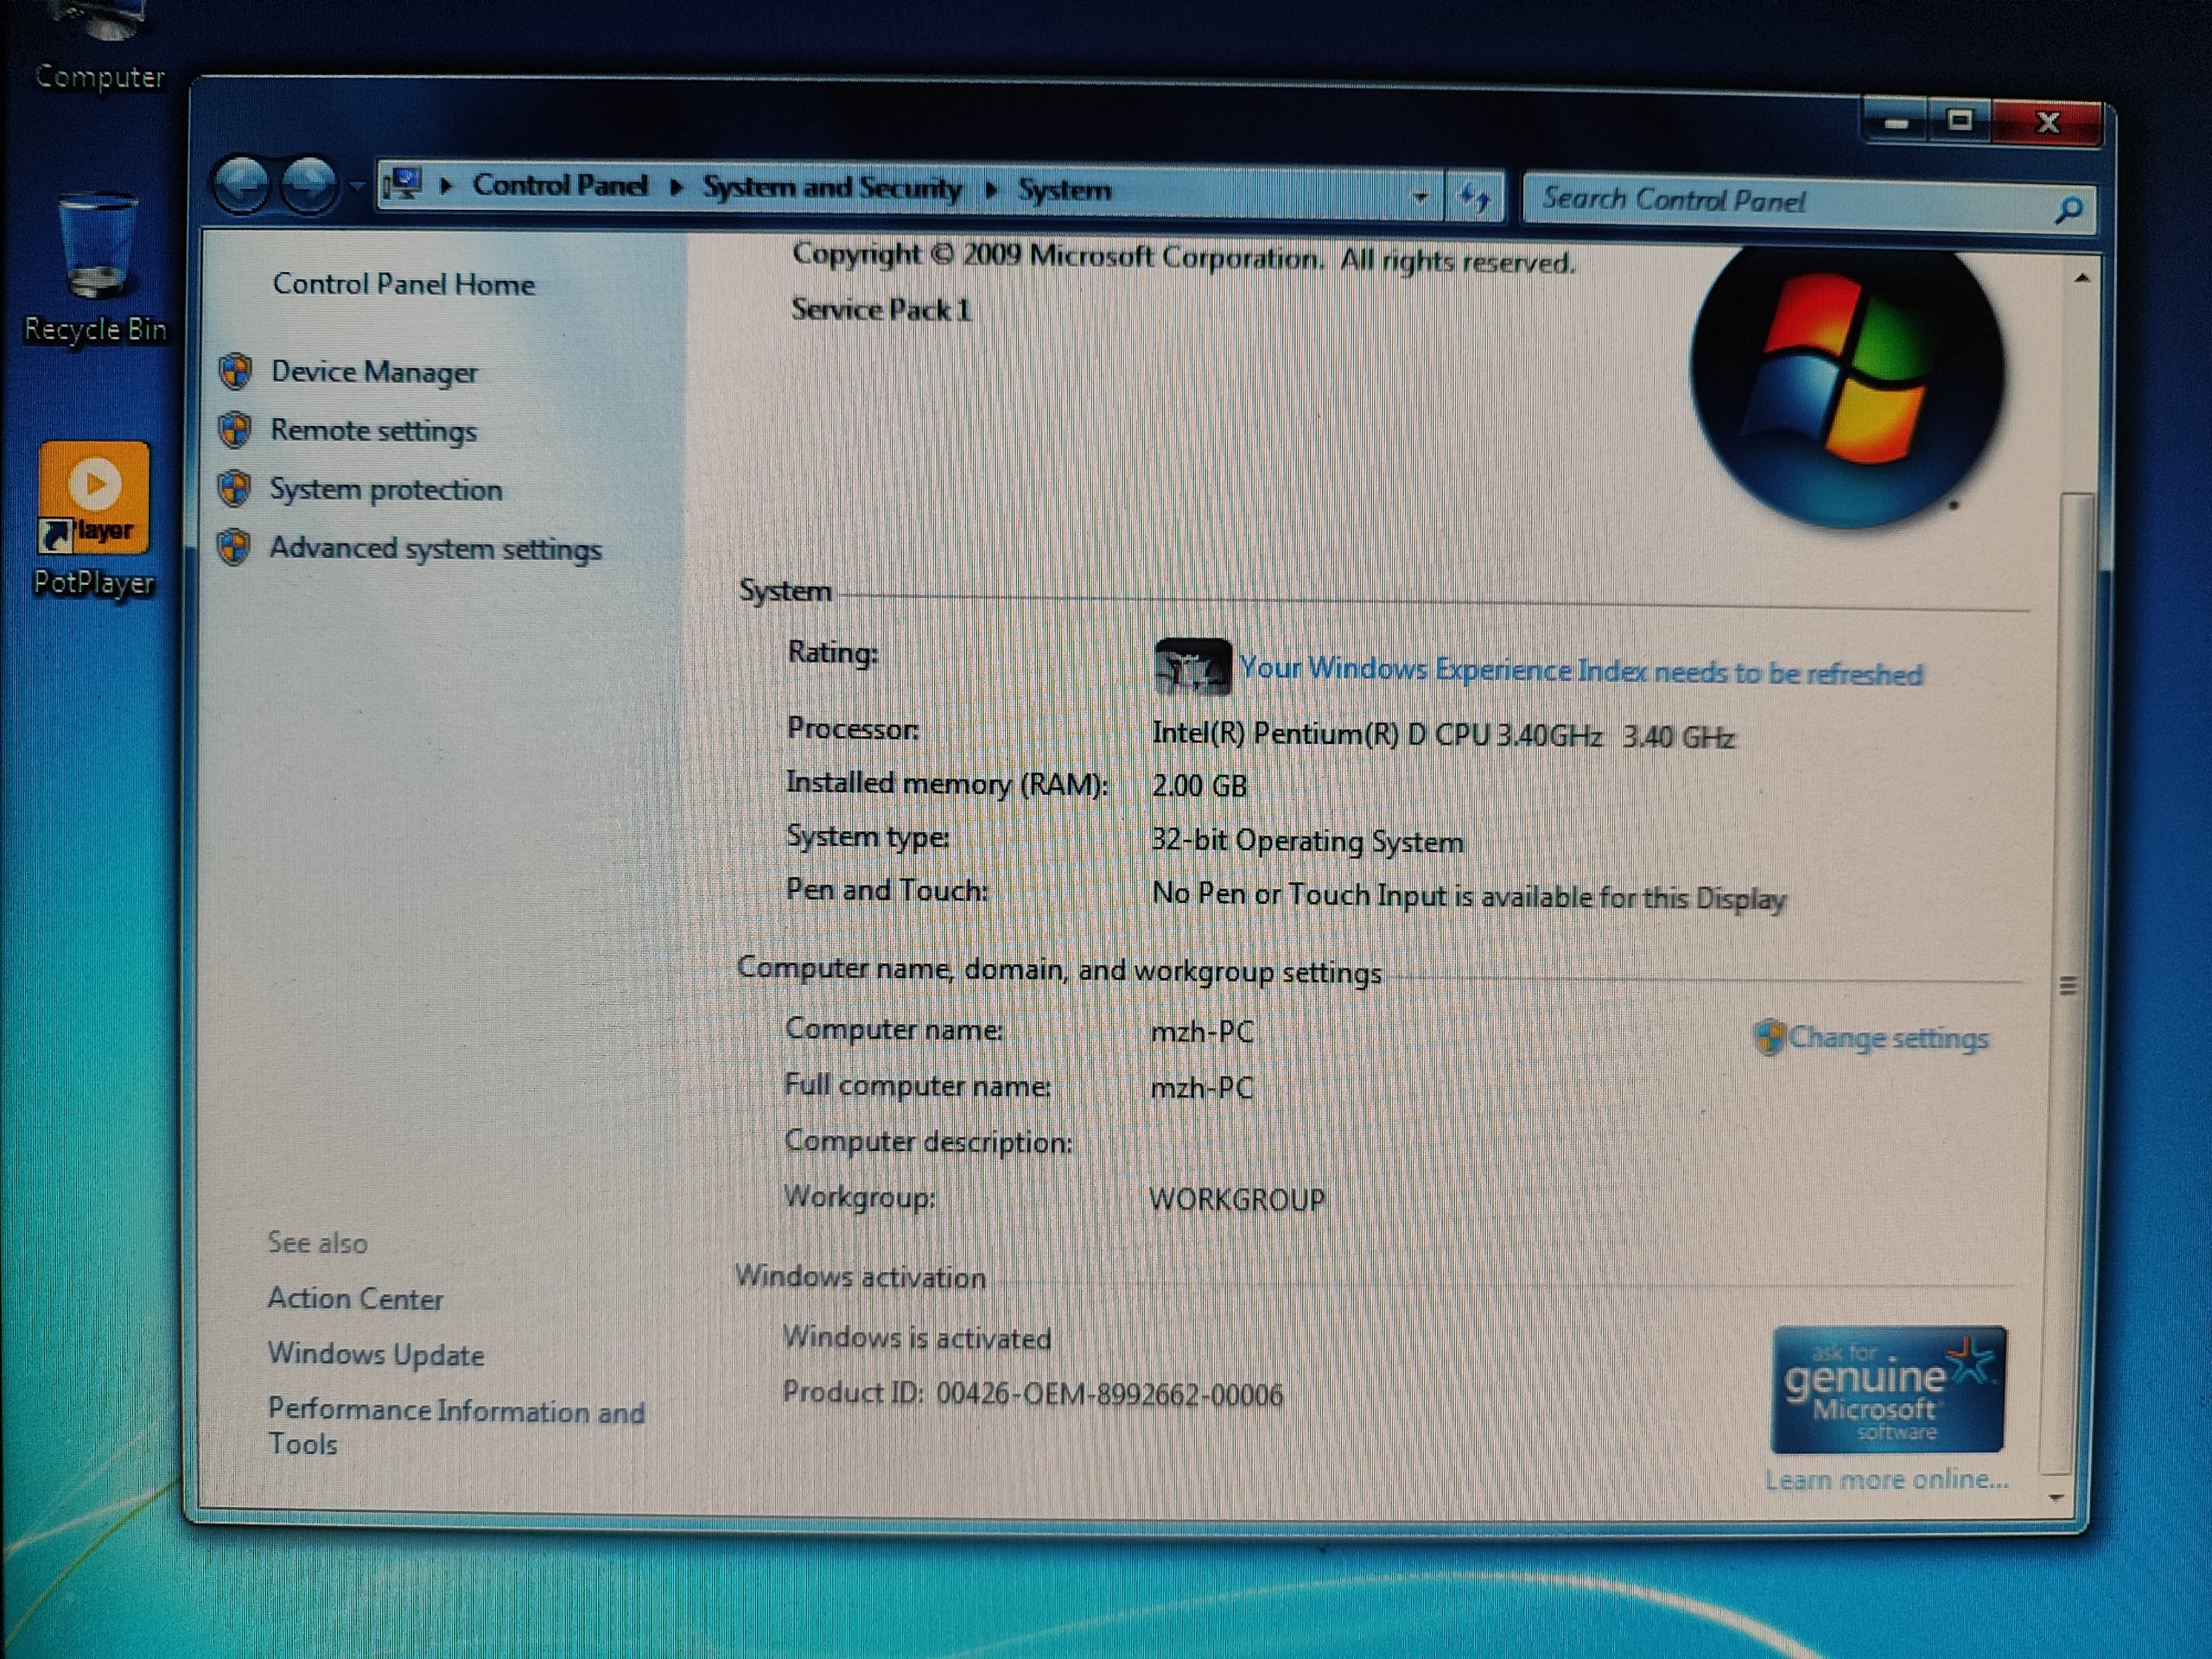Open the address bar history dropdown
2212x1659 pixels.
click(1420, 197)
